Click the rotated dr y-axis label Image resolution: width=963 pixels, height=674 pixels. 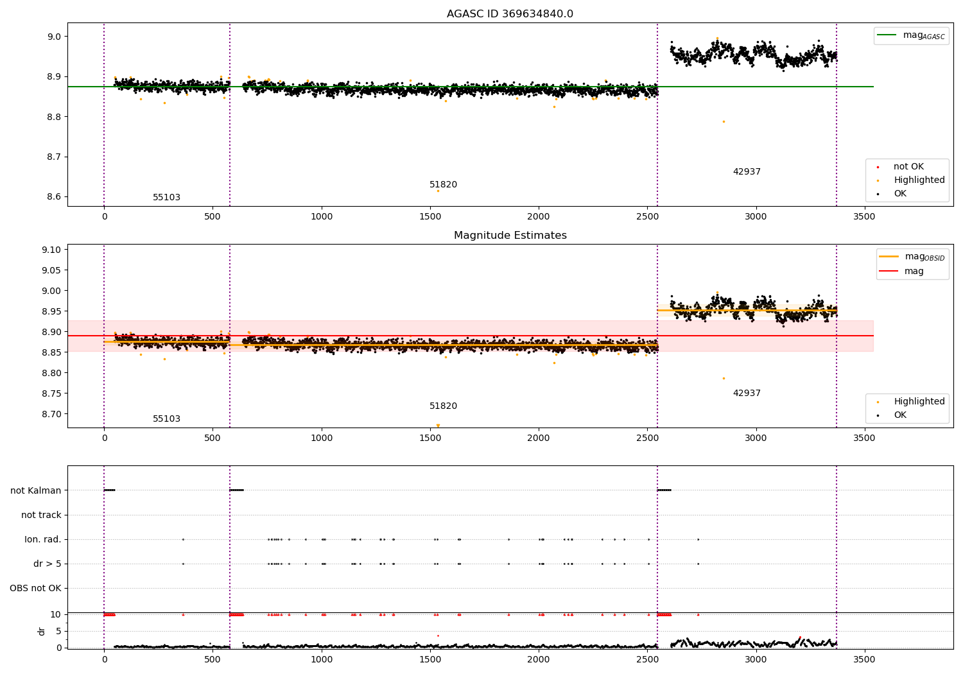(42, 631)
